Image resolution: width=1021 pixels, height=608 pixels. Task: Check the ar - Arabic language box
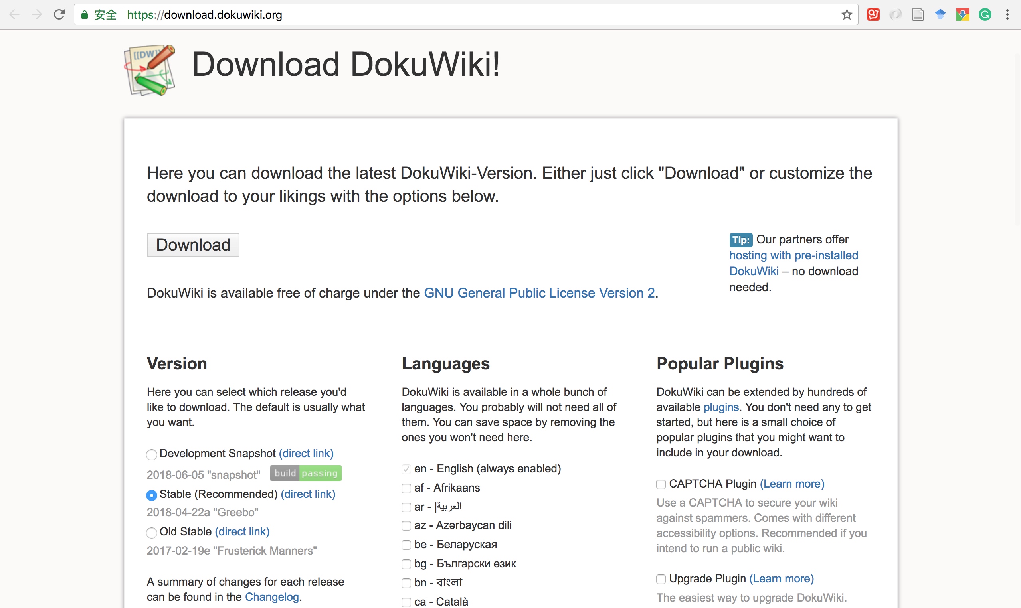coord(406,507)
